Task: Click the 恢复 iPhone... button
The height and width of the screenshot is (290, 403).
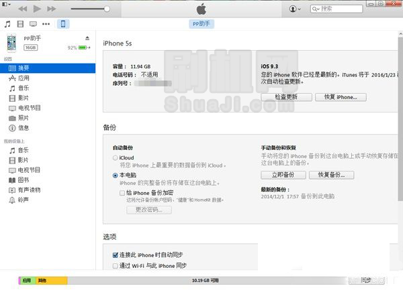Action: coord(341,97)
